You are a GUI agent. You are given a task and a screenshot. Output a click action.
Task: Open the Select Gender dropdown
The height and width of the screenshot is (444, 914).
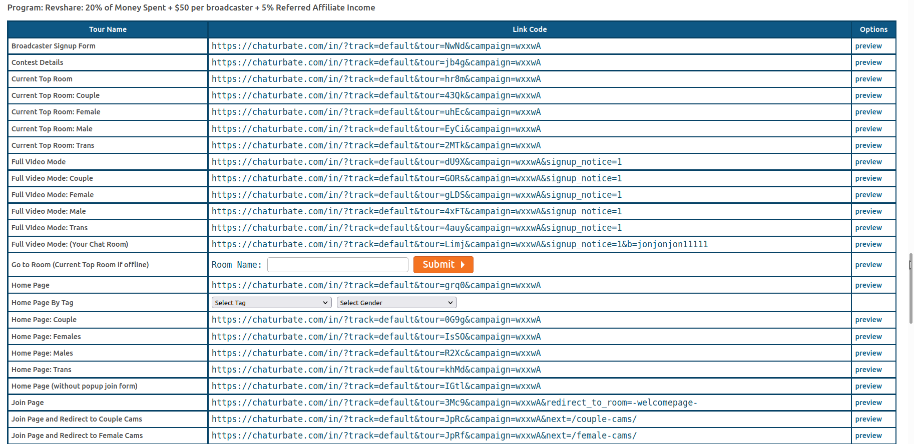[396, 303]
